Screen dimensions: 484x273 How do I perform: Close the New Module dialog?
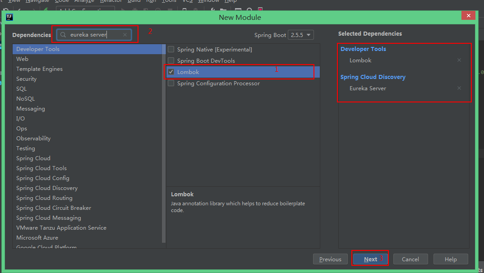pyautogui.click(x=468, y=15)
